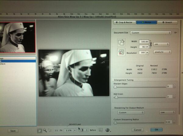Click the main preview image
Viewport: 183px width, 136px height.
pos(74,73)
